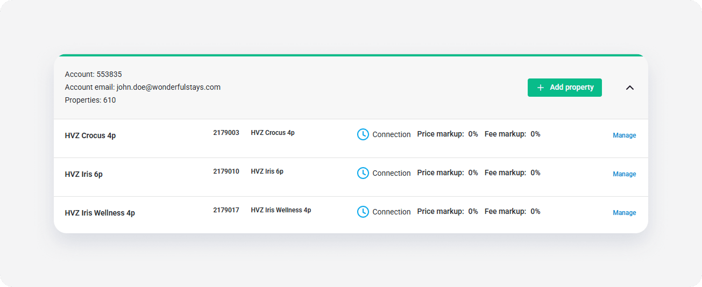Open Manage for HVZ Iris 6p
702x287 pixels.
click(625, 174)
